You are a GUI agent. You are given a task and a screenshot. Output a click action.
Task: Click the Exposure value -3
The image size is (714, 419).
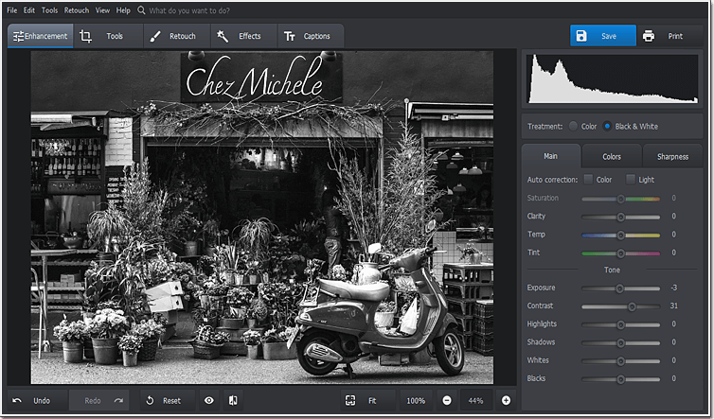click(674, 288)
